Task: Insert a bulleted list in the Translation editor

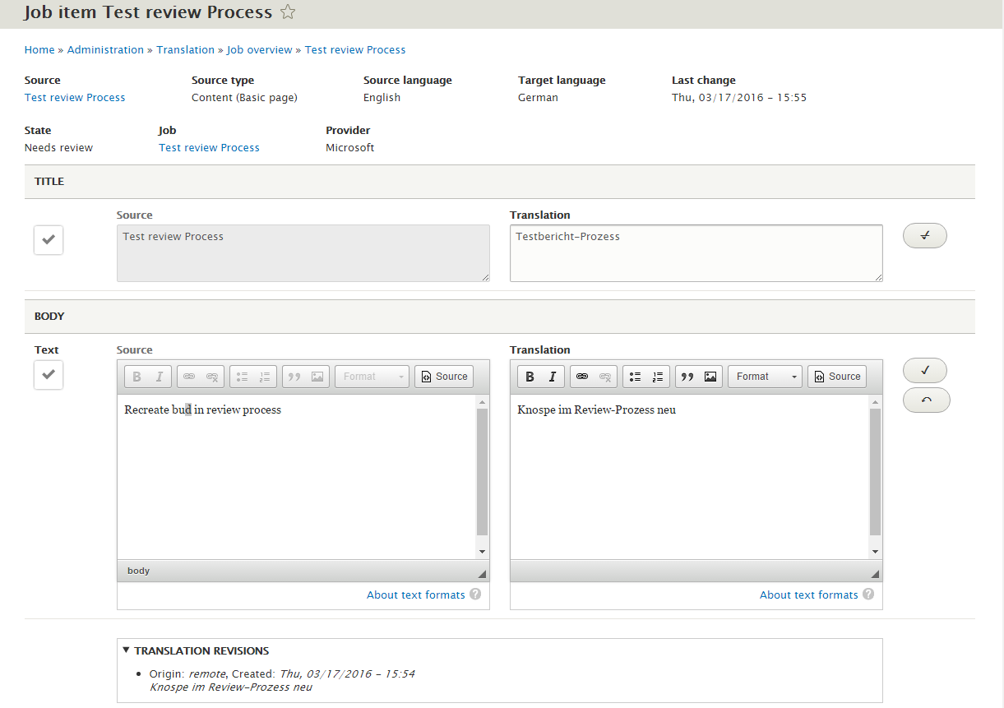Action: point(635,376)
